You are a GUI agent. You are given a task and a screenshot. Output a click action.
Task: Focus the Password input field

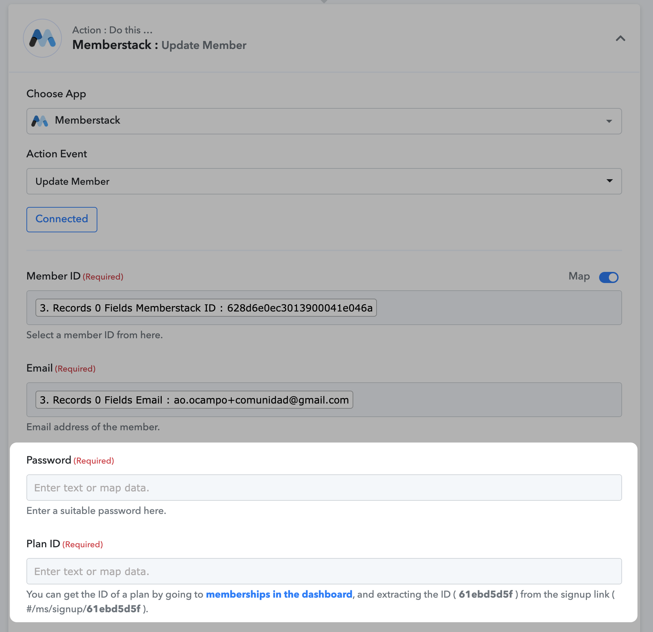[324, 488]
